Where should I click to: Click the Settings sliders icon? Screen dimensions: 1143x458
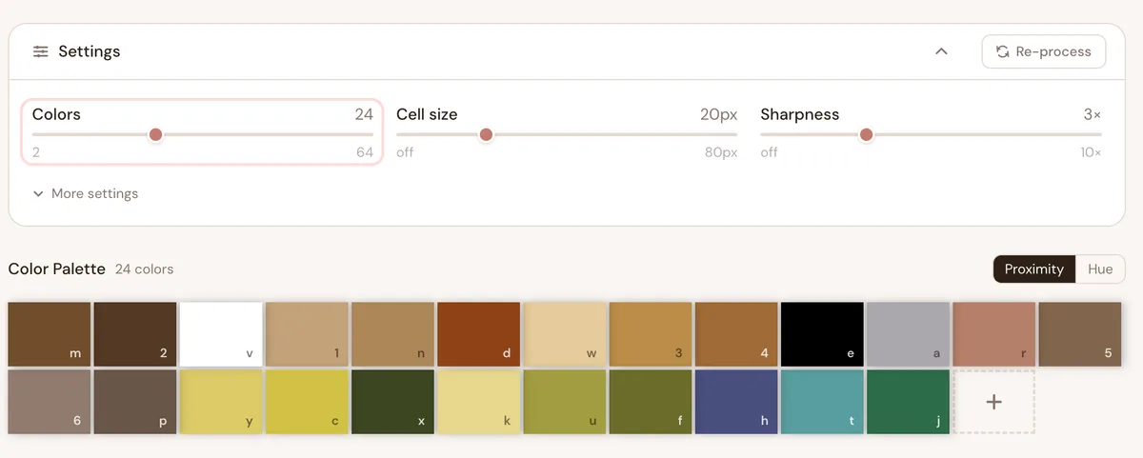pyautogui.click(x=40, y=51)
